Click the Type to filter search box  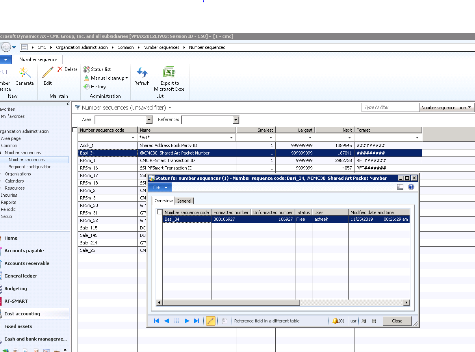point(391,107)
